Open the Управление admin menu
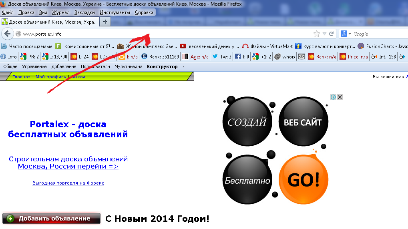Screen dimensions: 408x229 pyautogui.click(x=34, y=66)
